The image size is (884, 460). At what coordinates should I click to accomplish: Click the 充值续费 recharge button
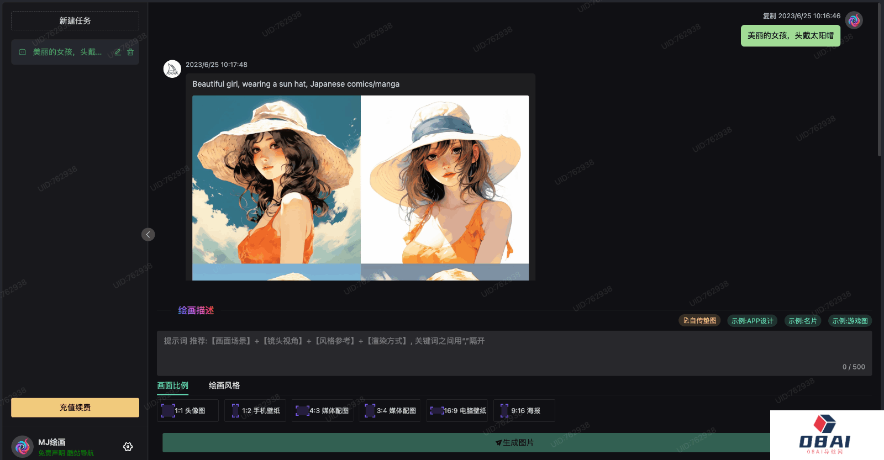[75, 408]
